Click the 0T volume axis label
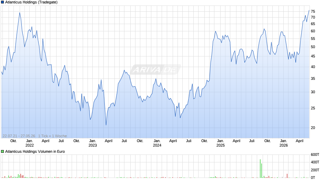This screenshot has width=324, height=181. 313,178
